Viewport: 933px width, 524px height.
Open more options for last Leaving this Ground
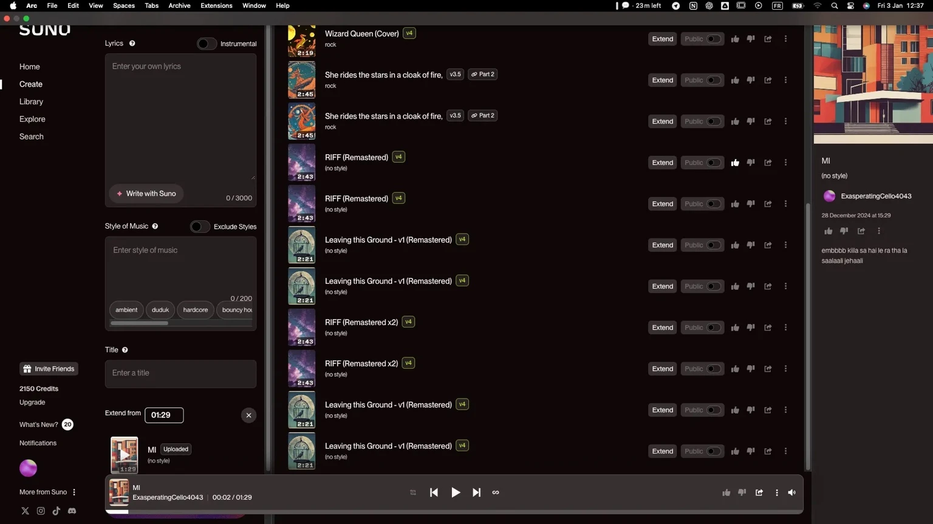(x=785, y=451)
